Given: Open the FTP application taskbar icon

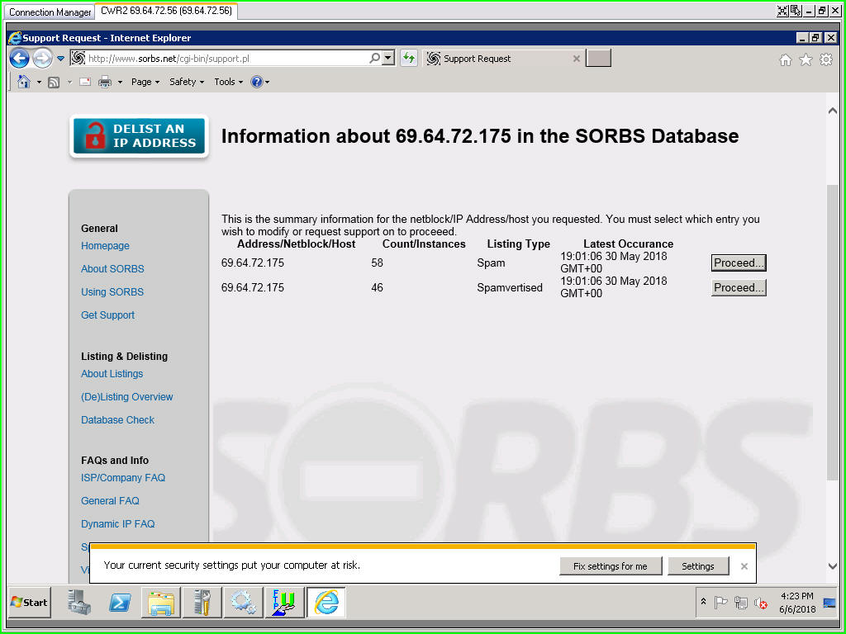Looking at the screenshot, I should point(285,602).
